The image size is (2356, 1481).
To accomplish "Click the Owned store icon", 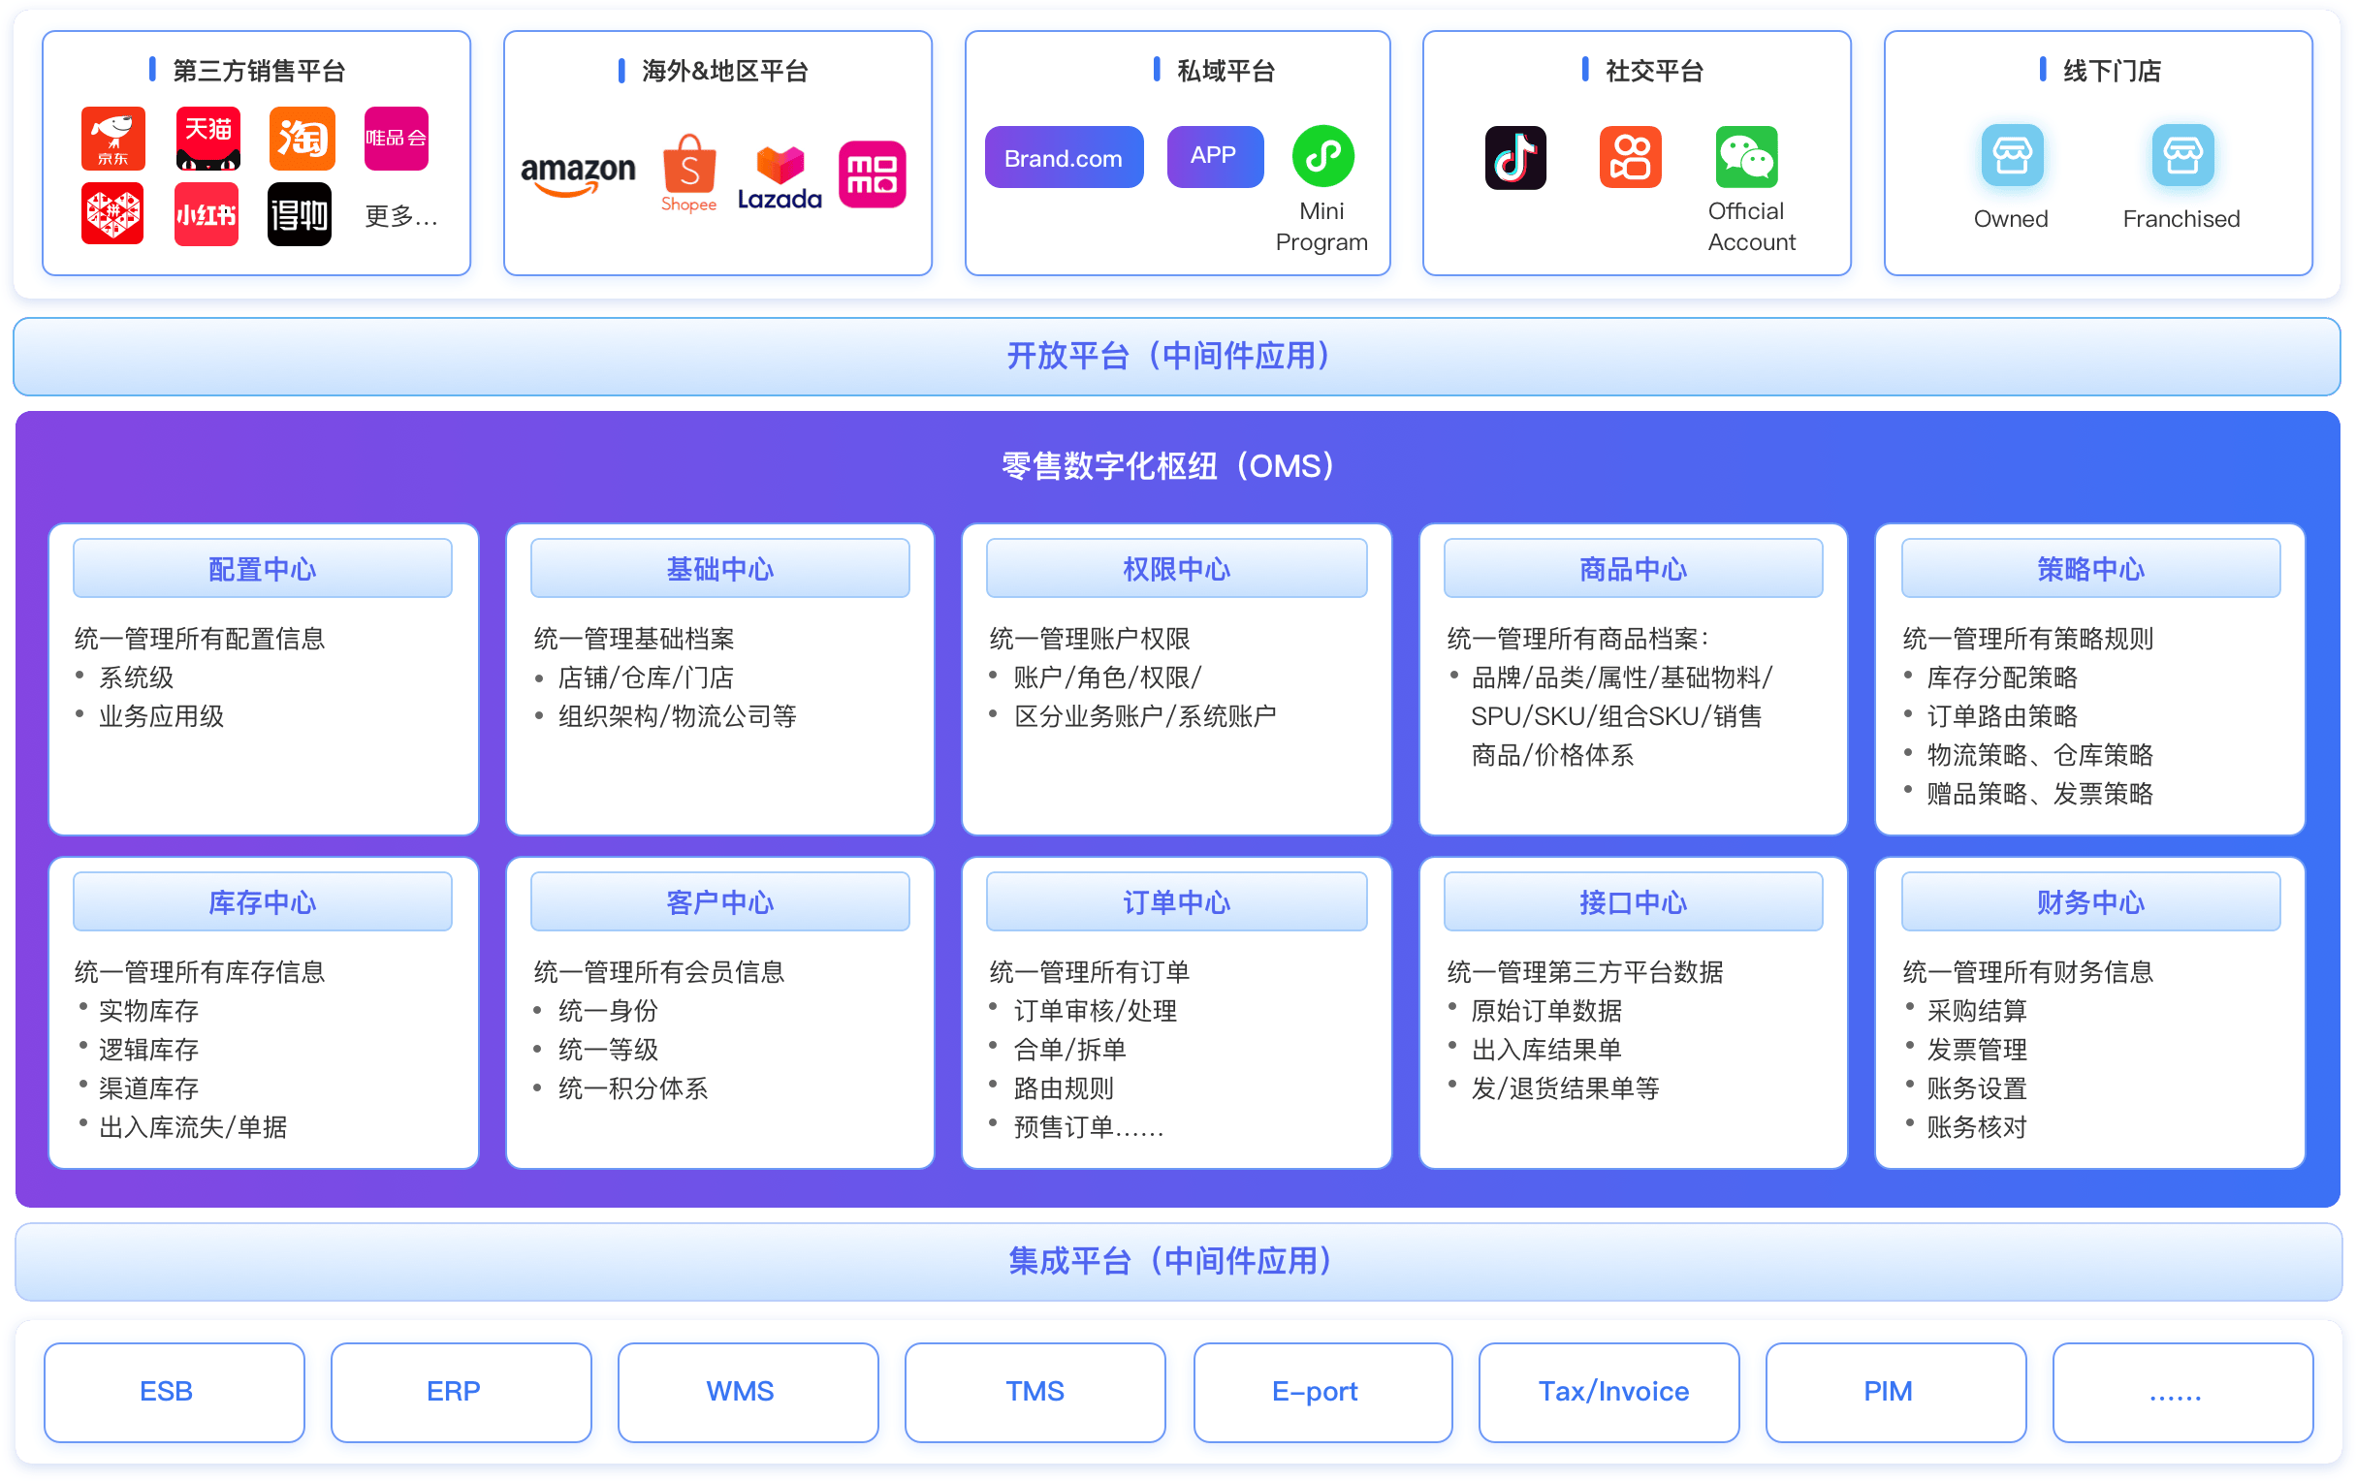I will pos(2011,154).
